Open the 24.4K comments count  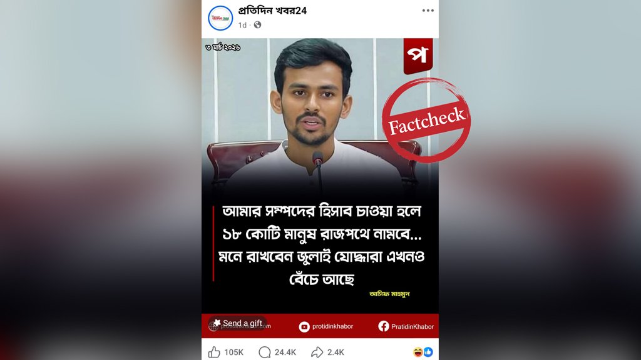[285, 352]
